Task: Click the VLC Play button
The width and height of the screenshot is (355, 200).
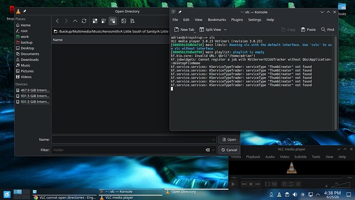Action: coord(233,184)
